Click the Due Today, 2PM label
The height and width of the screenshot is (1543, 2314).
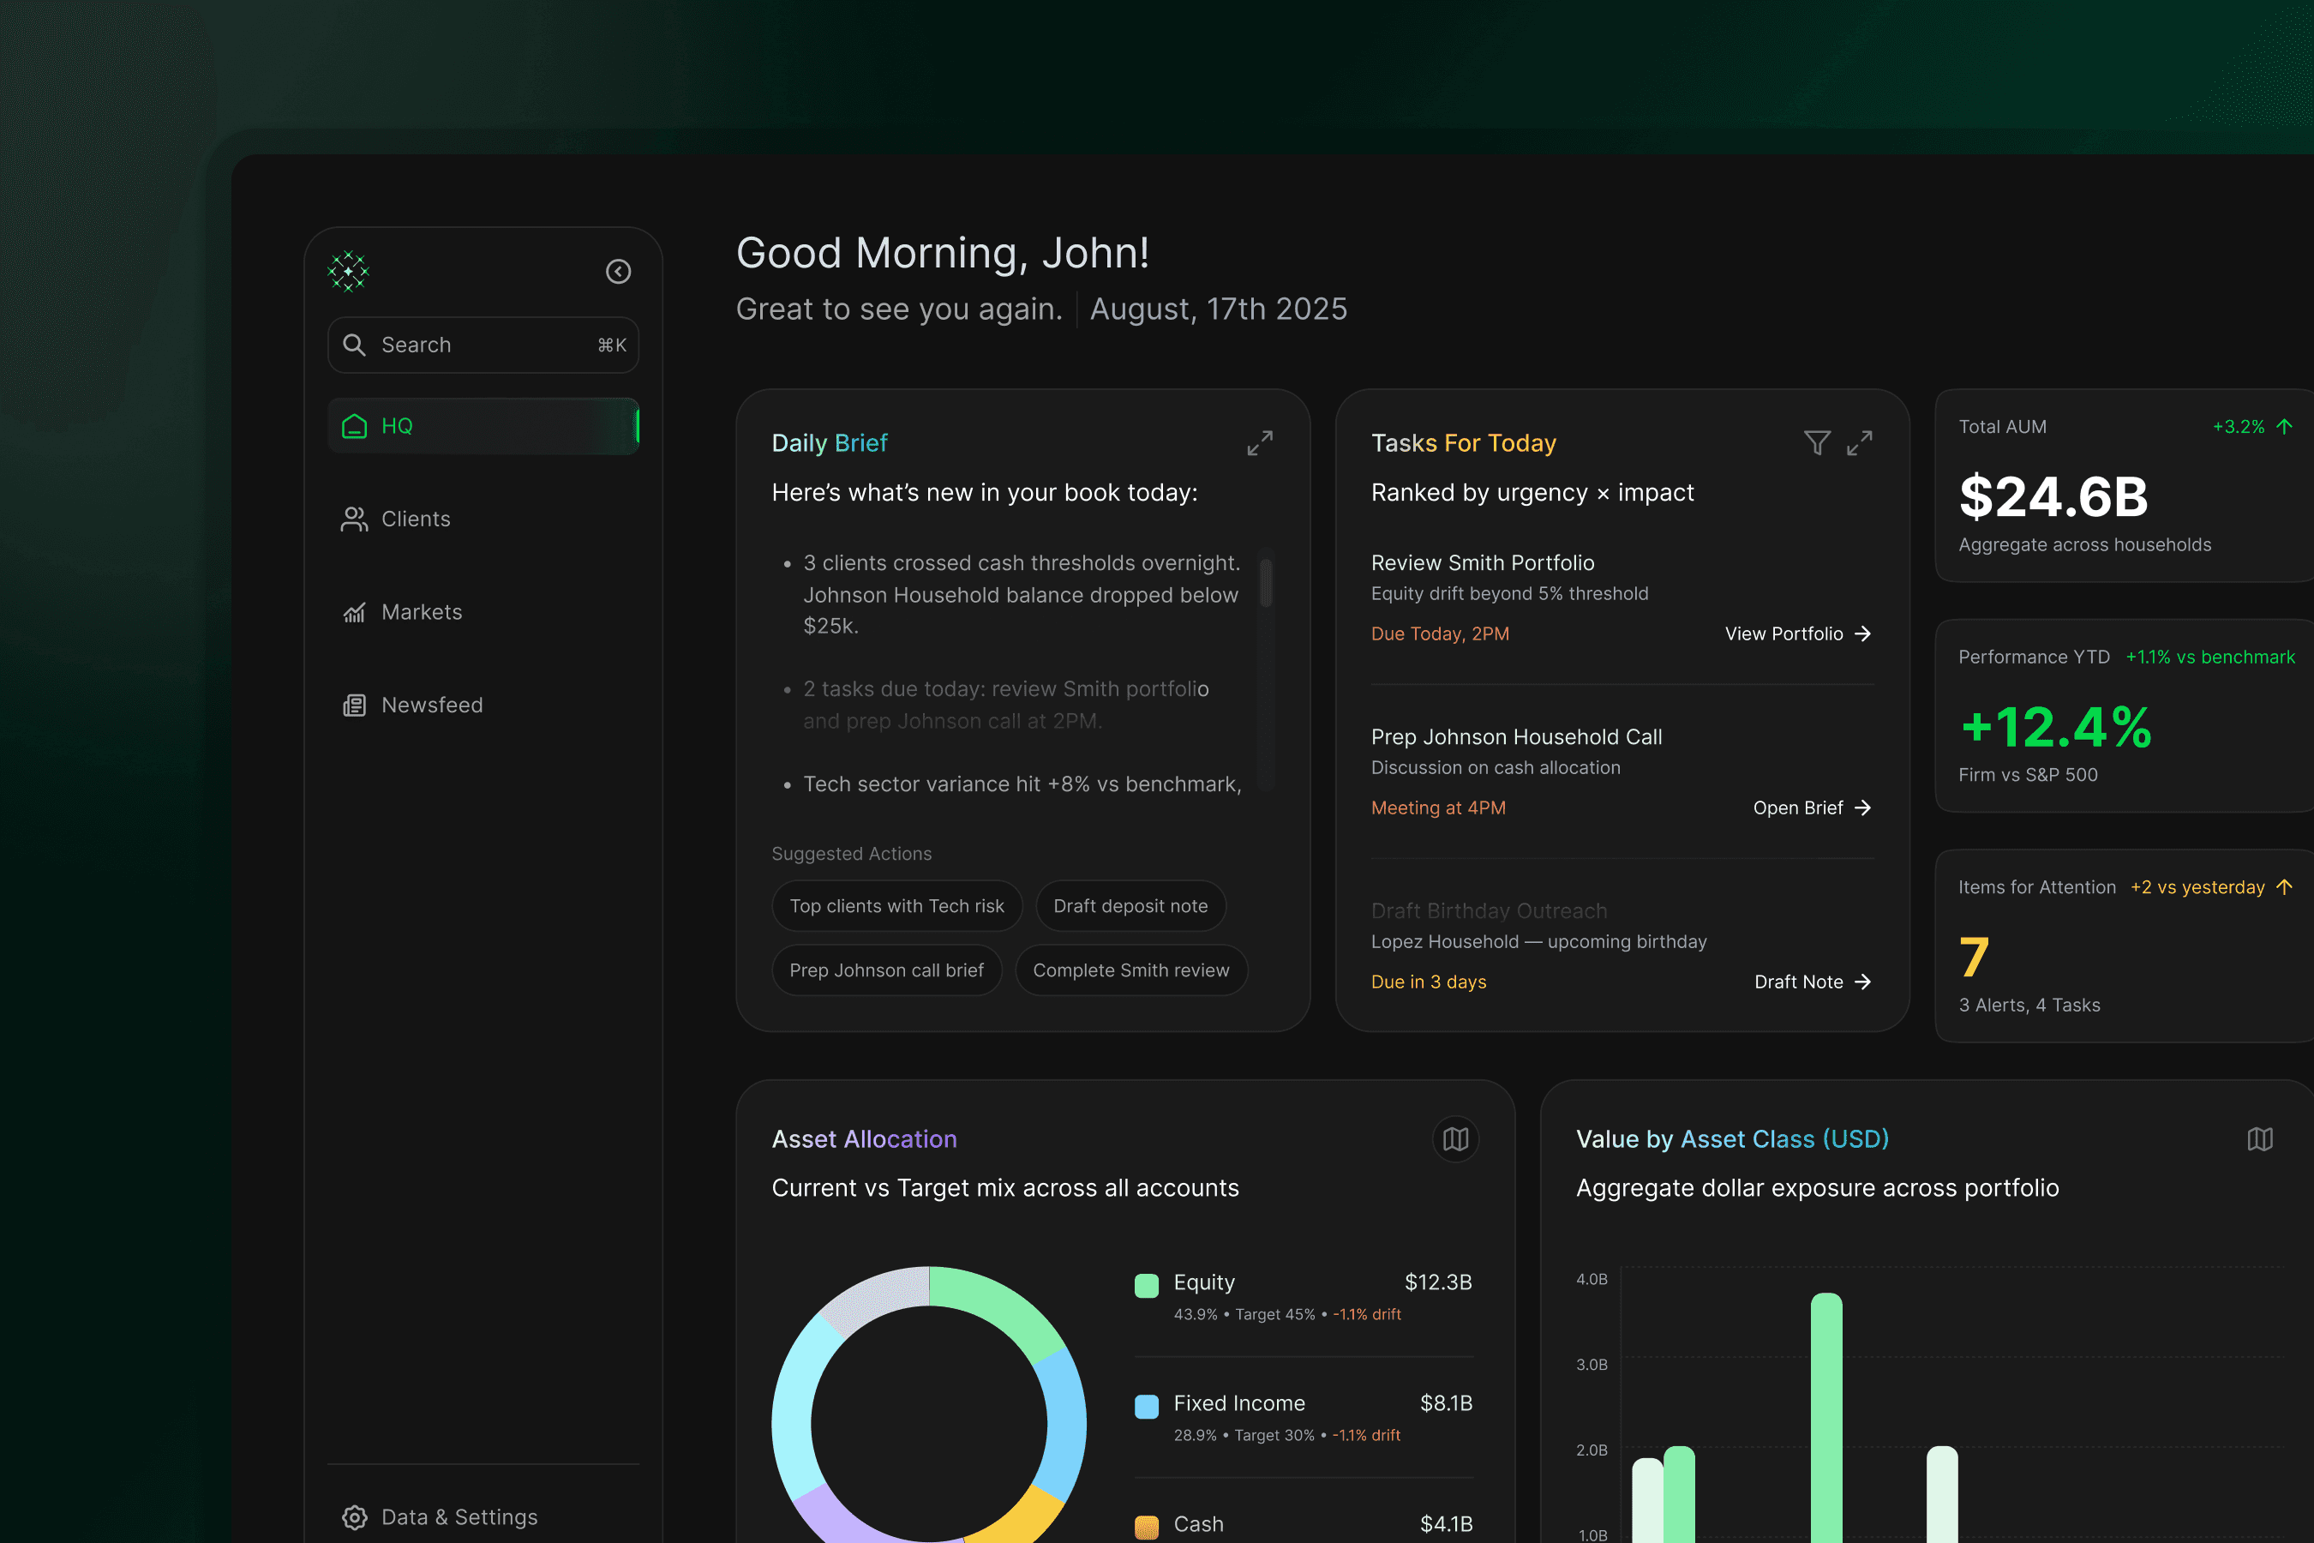click(x=1439, y=633)
